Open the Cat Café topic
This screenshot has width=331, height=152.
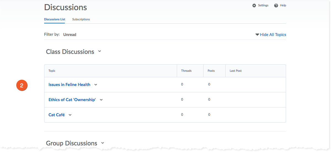tap(57, 115)
